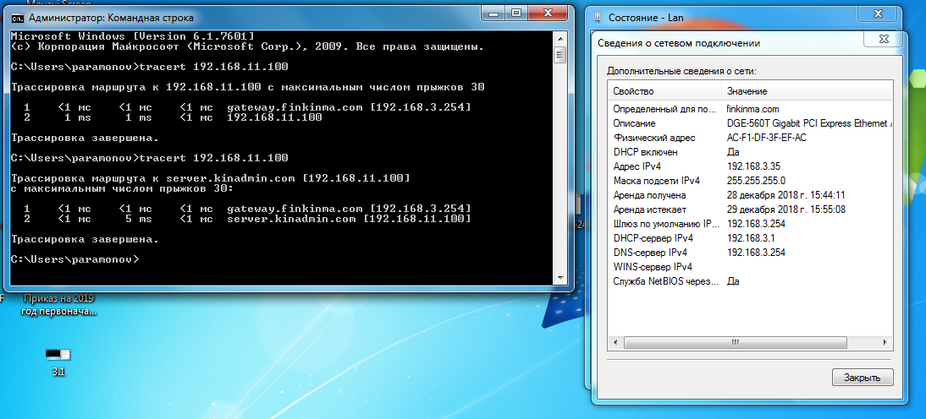Maximize the Командная строка window
The height and width of the screenshot is (419, 926).
tap(516, 13)
